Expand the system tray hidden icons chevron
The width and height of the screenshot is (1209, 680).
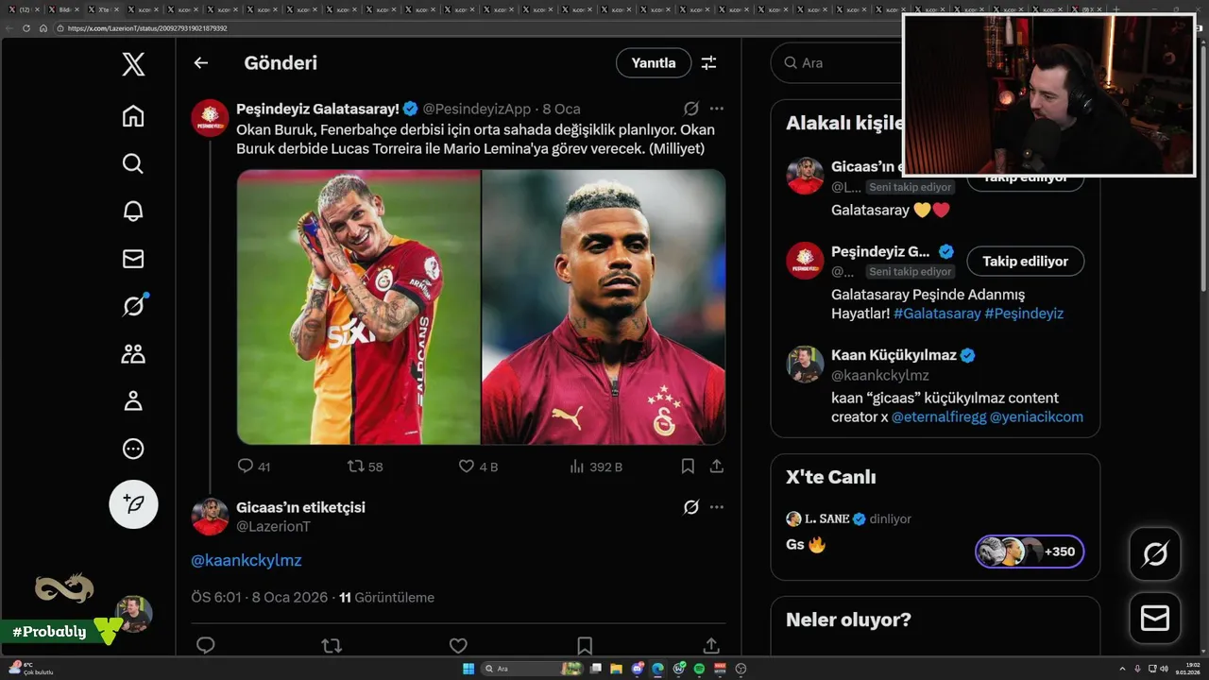point(1120,669)
